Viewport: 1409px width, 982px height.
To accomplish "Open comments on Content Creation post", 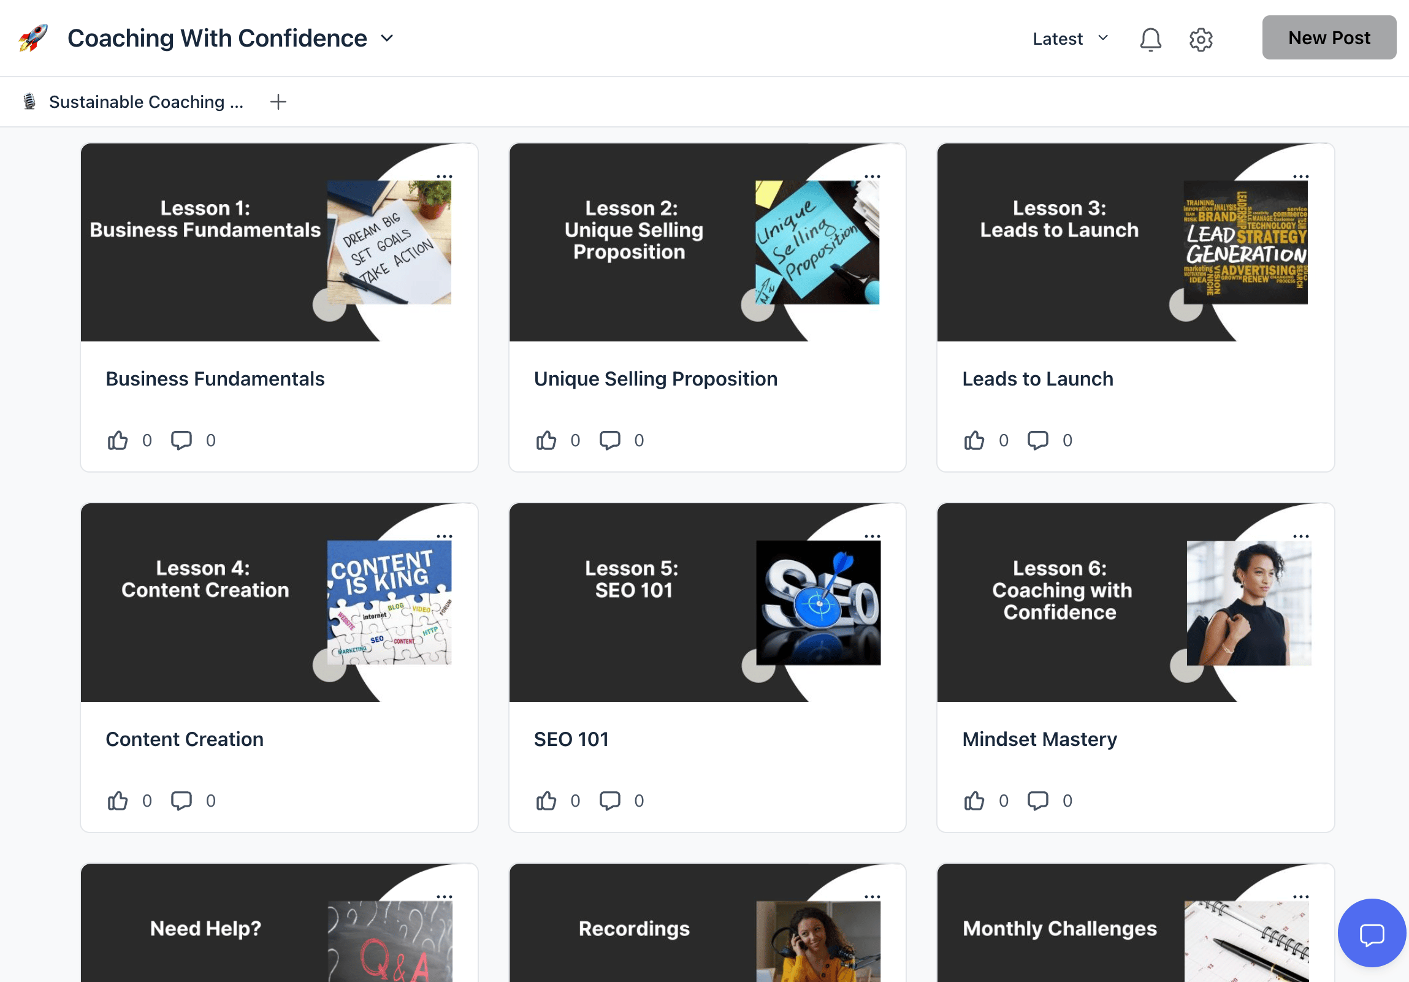I will point(181,801).
